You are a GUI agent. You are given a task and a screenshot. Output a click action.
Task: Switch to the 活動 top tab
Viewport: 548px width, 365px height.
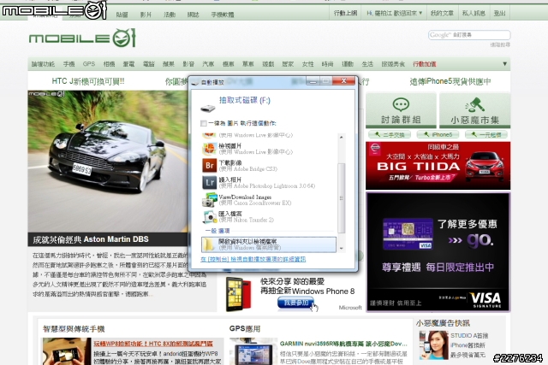170,15
